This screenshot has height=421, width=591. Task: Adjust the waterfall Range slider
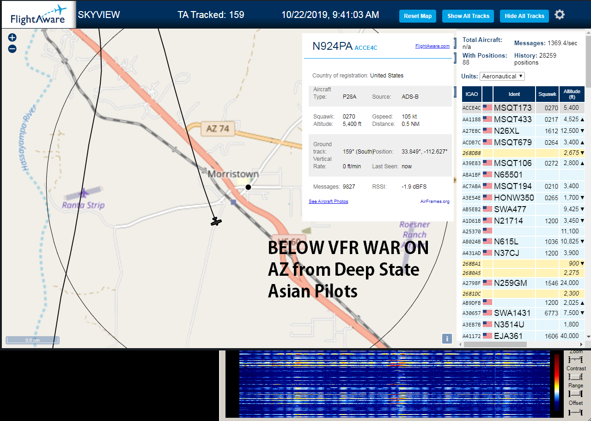click(x=575, y=393)
